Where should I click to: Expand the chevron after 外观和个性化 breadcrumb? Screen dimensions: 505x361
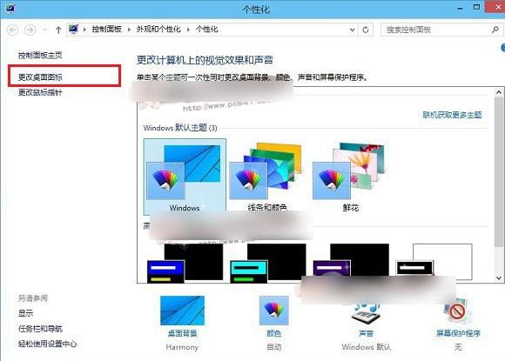point(188,30)
